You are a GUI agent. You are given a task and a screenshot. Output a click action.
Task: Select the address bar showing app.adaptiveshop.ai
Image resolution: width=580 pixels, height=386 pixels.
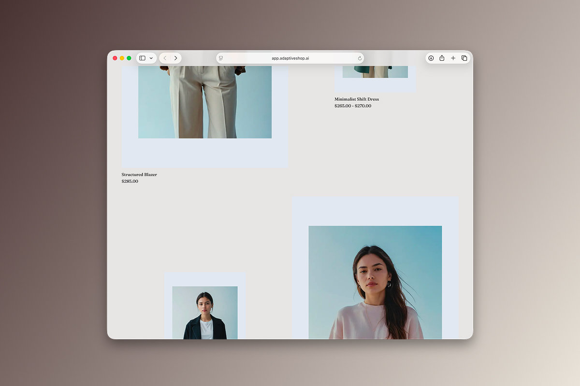point(290,58)
